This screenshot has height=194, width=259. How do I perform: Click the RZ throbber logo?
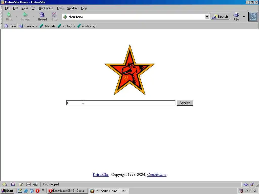(253, 17)
